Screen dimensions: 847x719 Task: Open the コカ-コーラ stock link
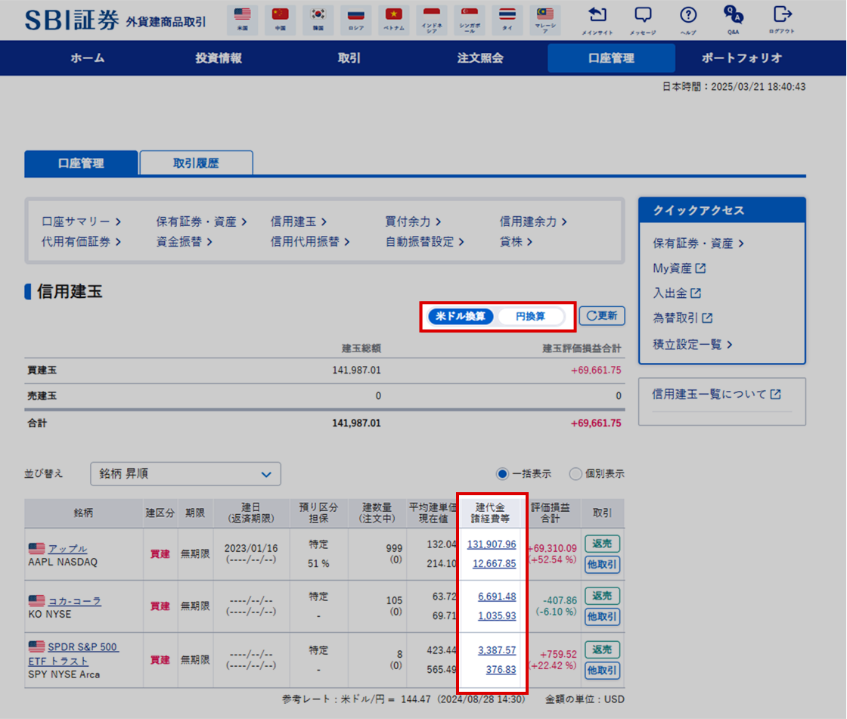pyautogui.click(x=75, y=601)
